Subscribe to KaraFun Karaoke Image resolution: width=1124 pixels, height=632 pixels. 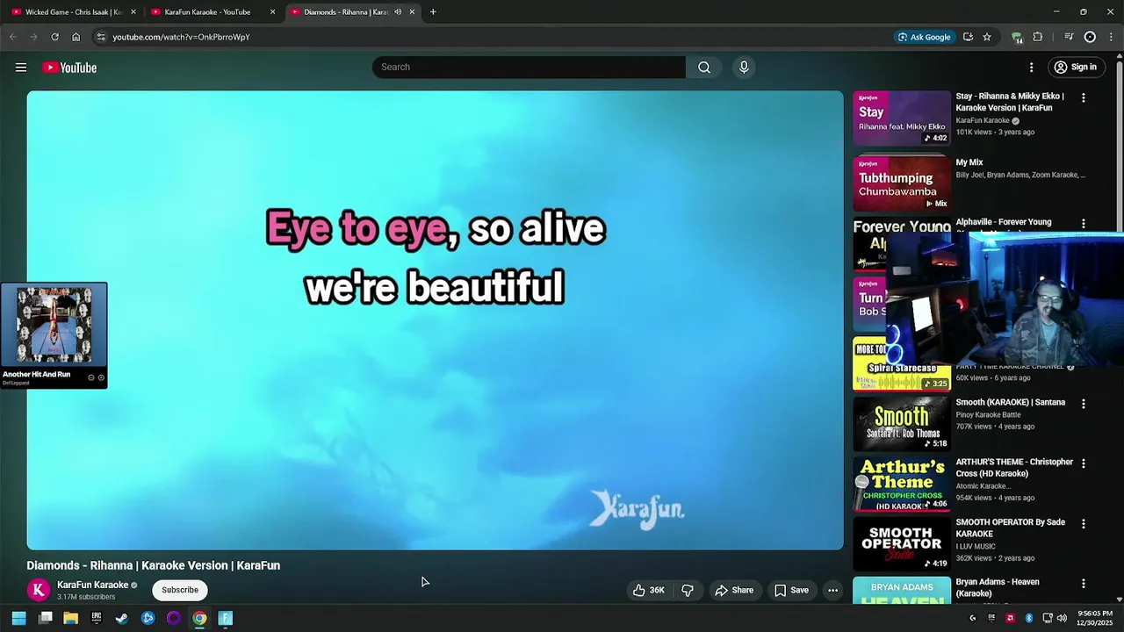pos(180,590)
